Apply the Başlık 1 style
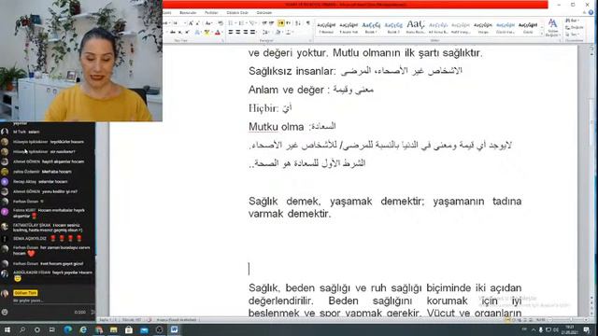Viewport: 598px width, 336px height. (x=371, y=27)
